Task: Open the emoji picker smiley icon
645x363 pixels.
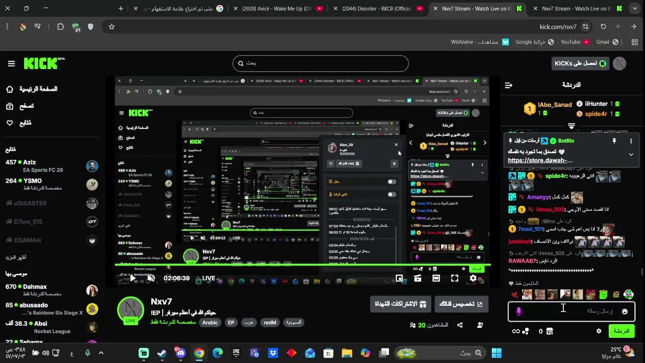Action: click(625, 312)
